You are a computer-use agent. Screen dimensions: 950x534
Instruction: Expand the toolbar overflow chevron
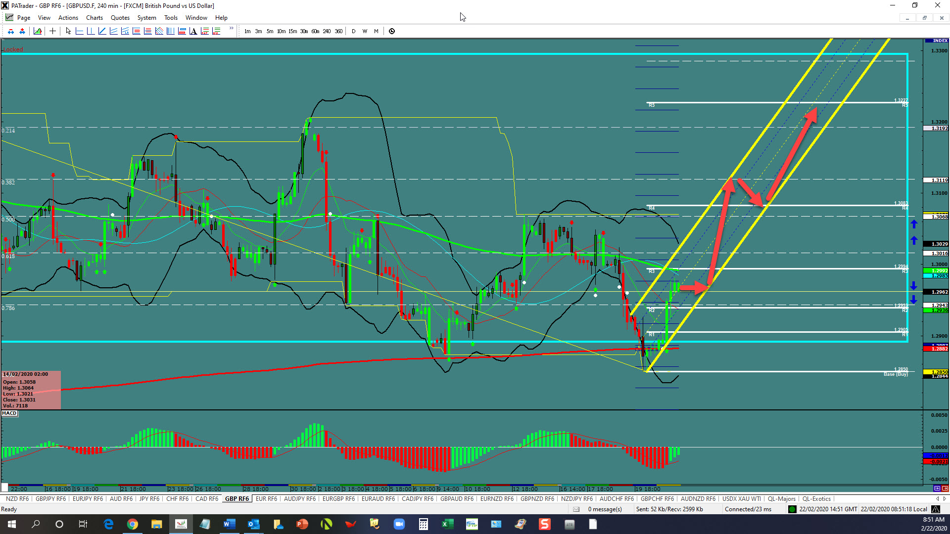tap(231, 28)
